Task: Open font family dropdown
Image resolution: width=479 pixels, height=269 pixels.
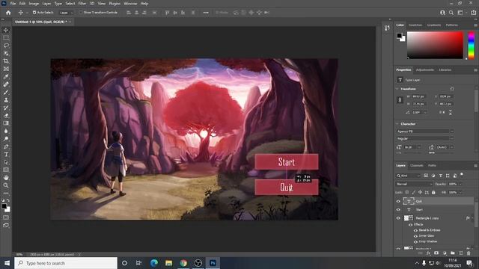Action: pyautogui.click(x=424, y=132)
